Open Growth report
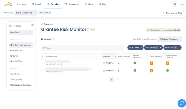The width and height of the screenshot is (186, 109). coord(14,56)
